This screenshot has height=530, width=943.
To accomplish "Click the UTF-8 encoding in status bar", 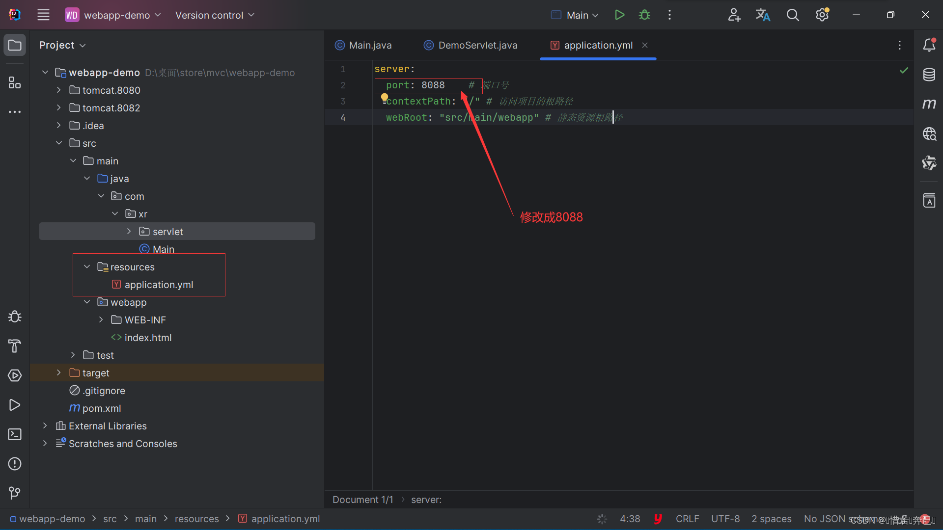I will [x=725, y=519].
